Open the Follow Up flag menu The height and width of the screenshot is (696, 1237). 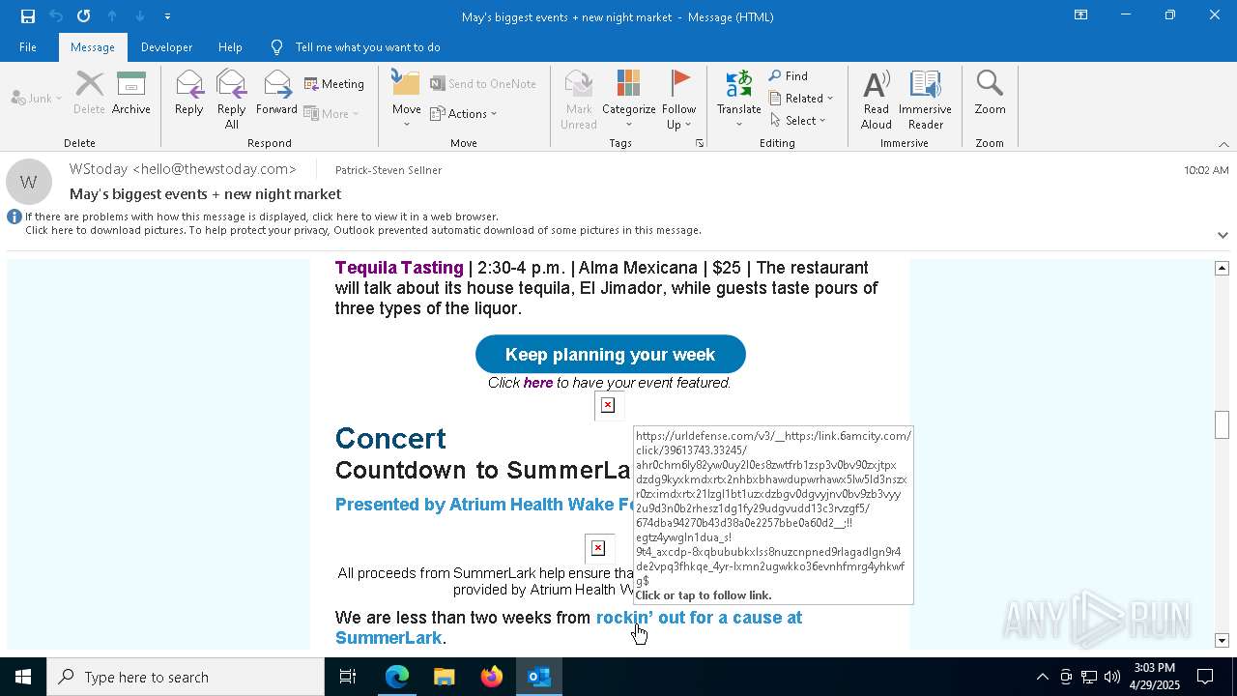click(679, 100)
